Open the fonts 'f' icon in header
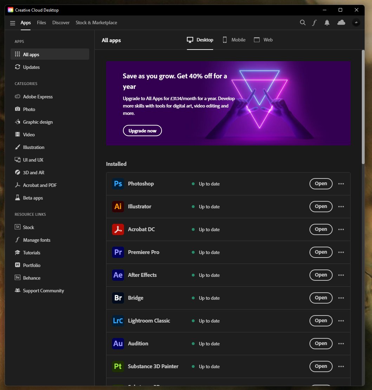 [x=314, y=22]
